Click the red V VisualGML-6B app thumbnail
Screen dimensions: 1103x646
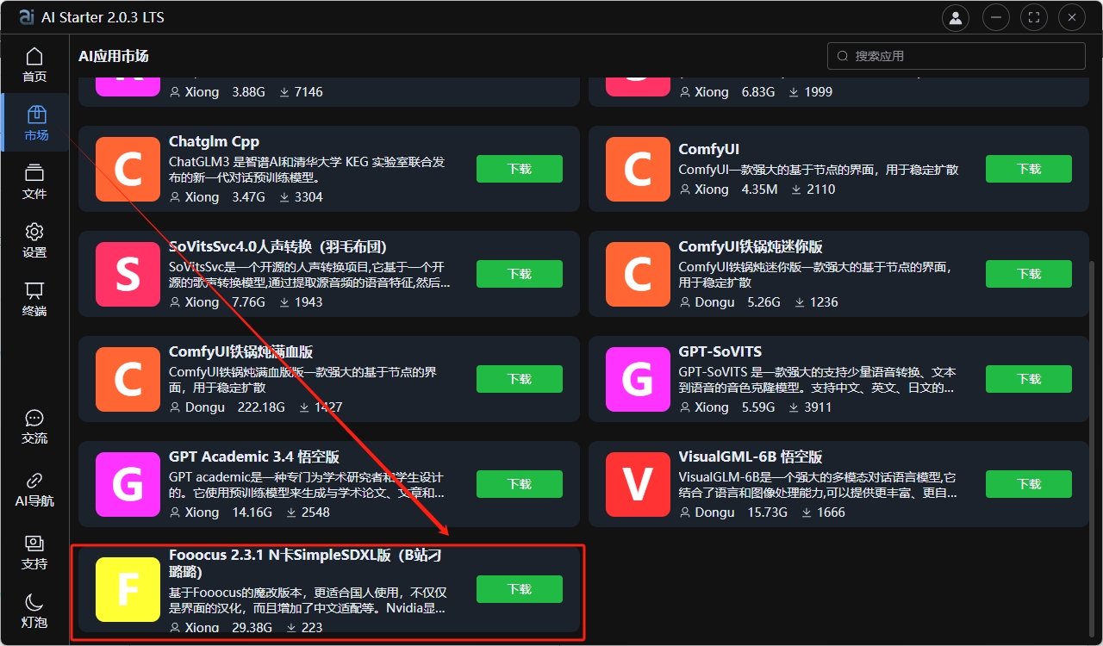(x=638, y=484)
